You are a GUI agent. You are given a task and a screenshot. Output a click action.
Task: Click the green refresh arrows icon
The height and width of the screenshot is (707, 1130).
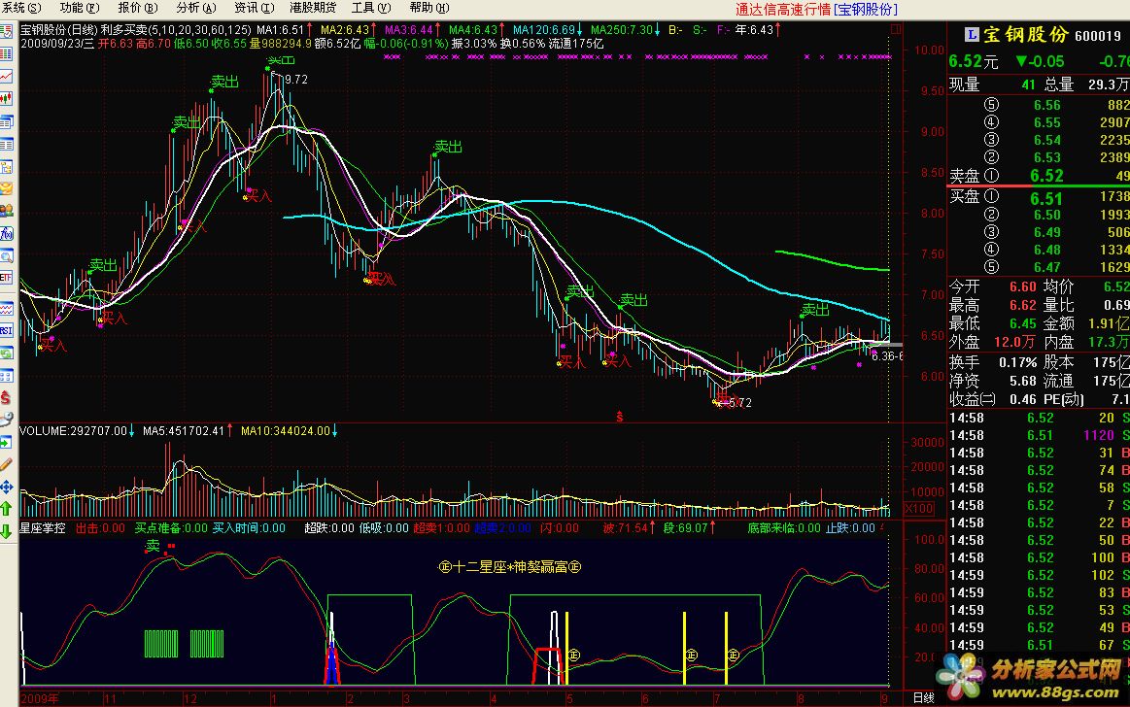click(6, 353)
